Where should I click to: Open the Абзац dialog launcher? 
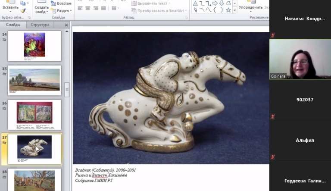pos(186,18)
